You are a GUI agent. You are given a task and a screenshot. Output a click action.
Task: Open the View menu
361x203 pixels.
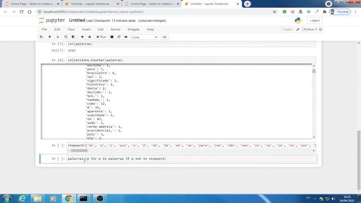[71, 29]
